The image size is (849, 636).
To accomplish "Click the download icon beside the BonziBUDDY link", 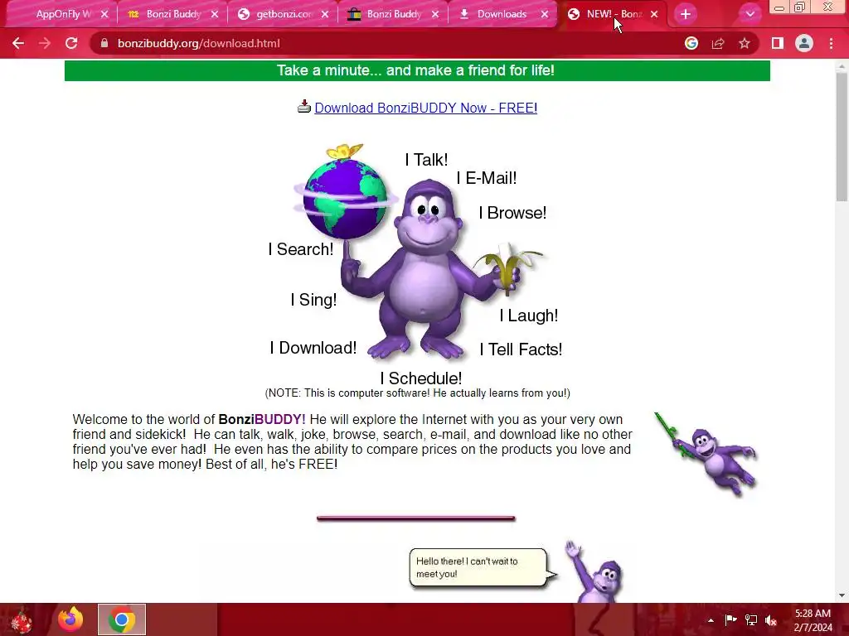I will click(304, 106).
